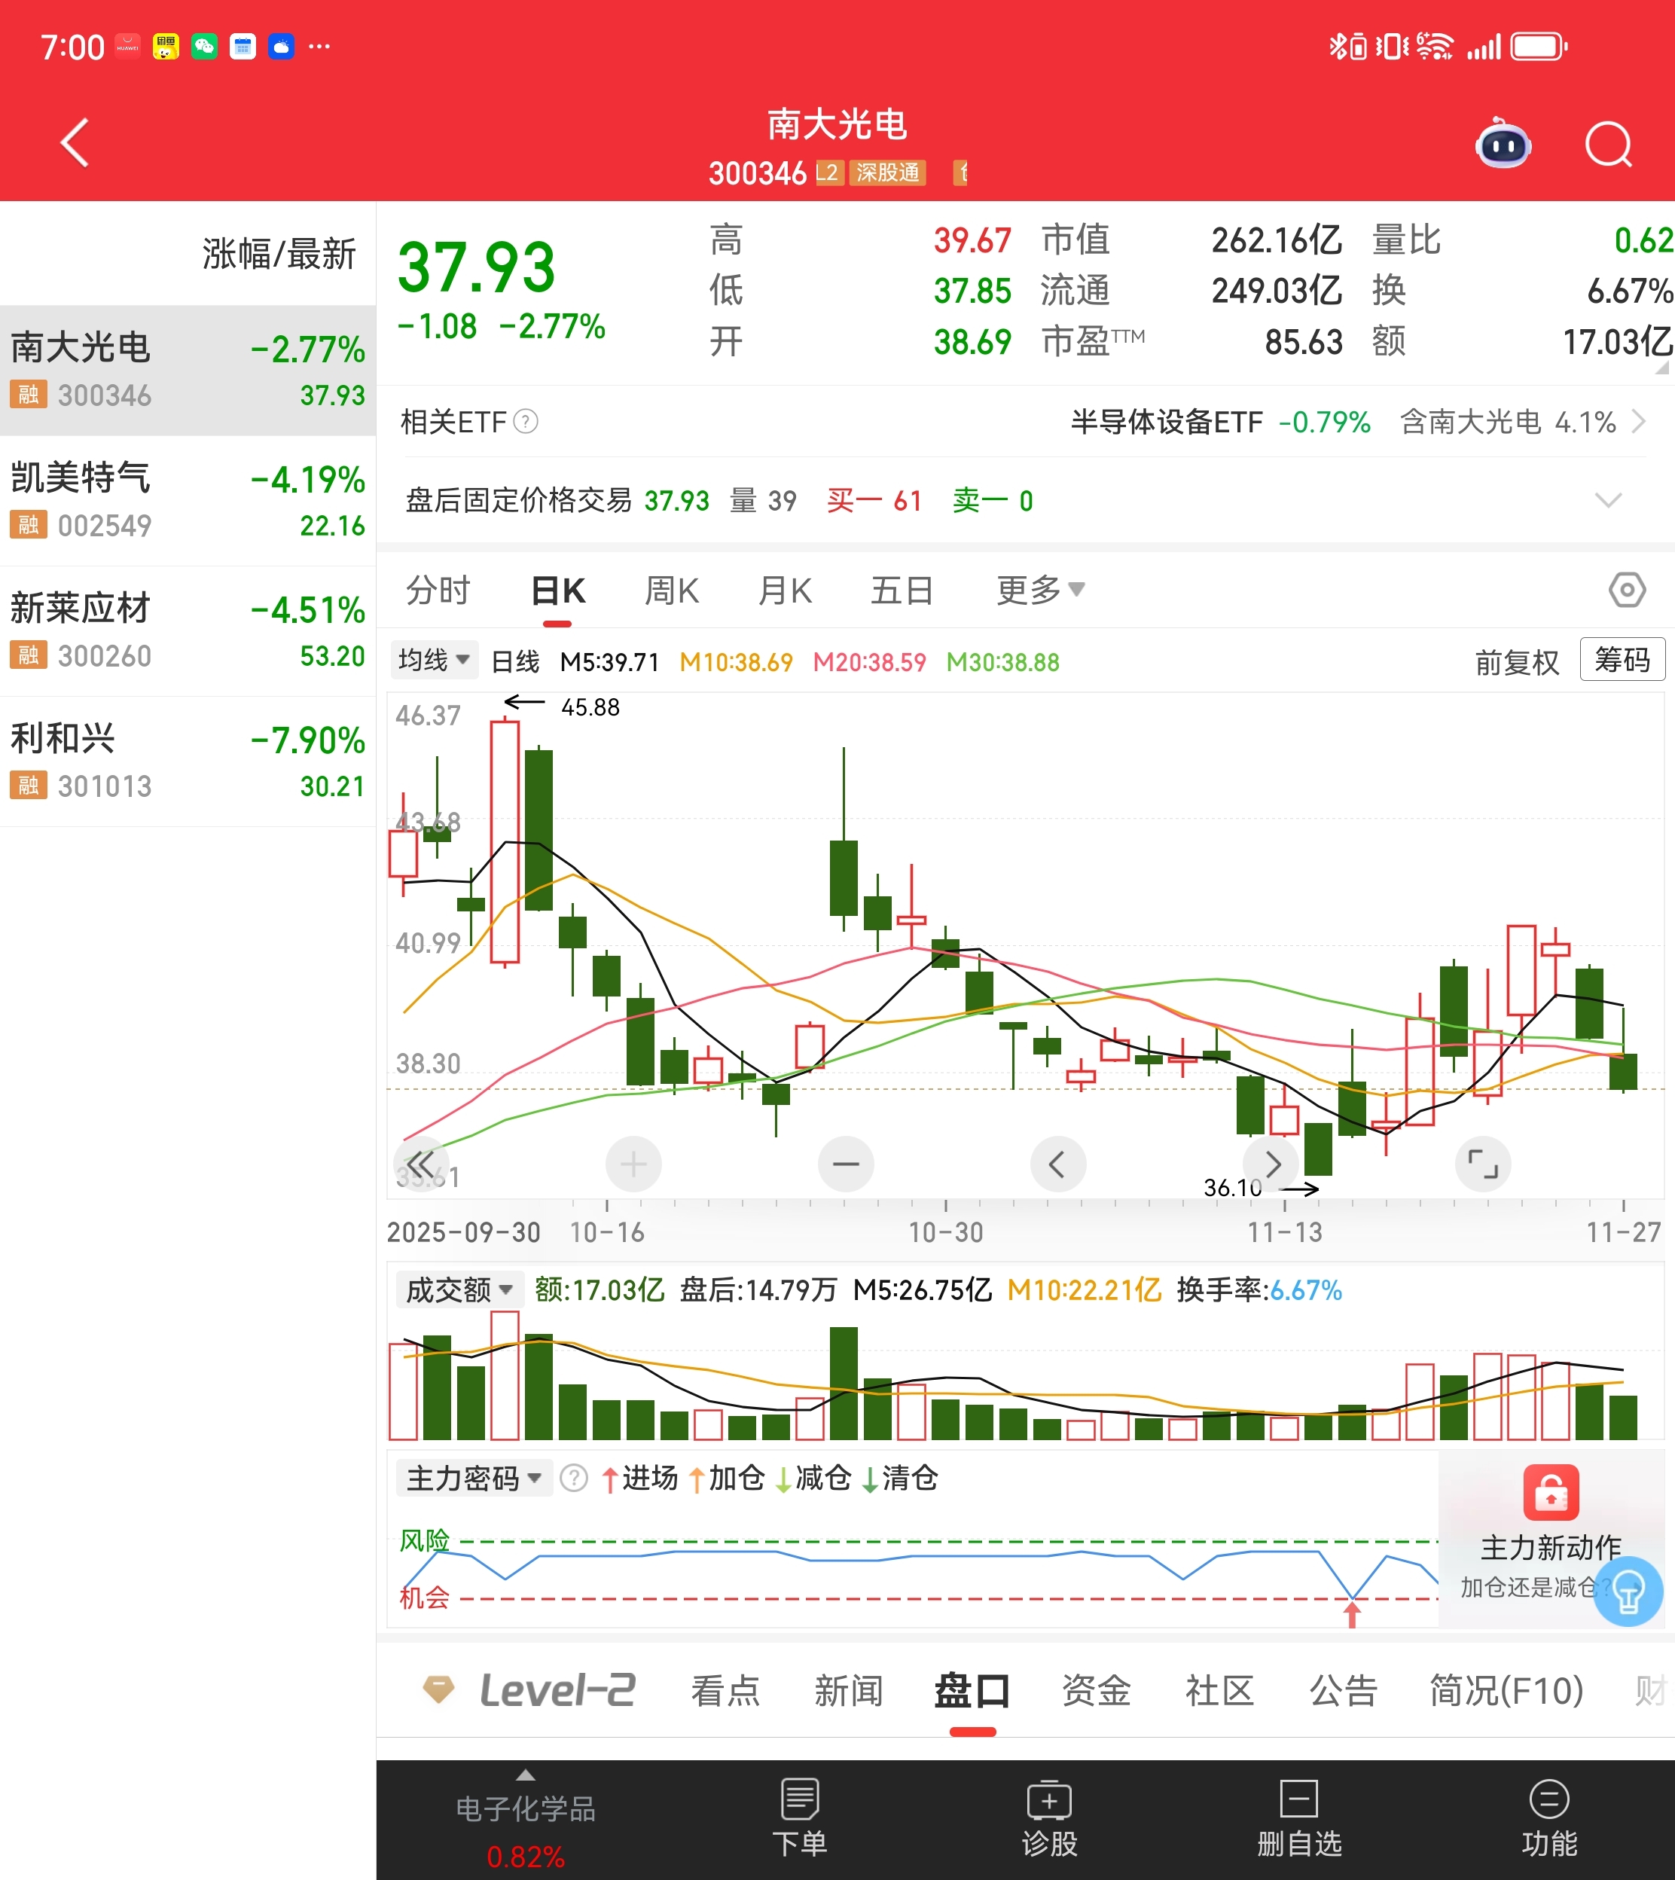Open the 均线 indicator dropdown
This screenshot has height=1880, width=1675.
coord(434,660)
